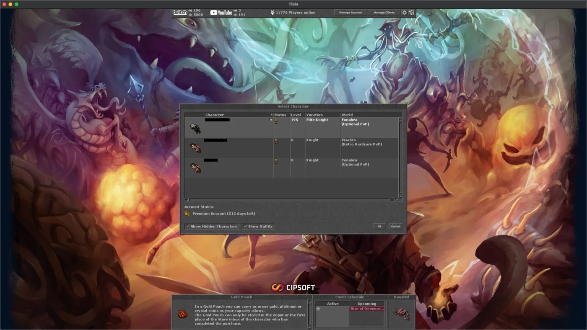Click the '195' level cell
Screen dimensions: 587x330
pyautogui.click(x=294, y=120)
